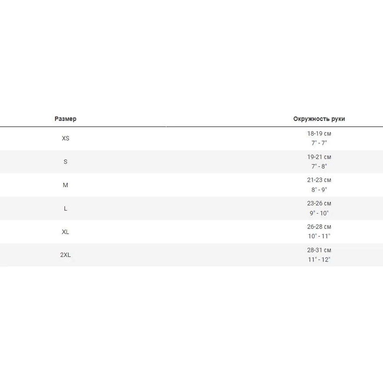Select the XS size cell
383x383 pixels.
65,138
